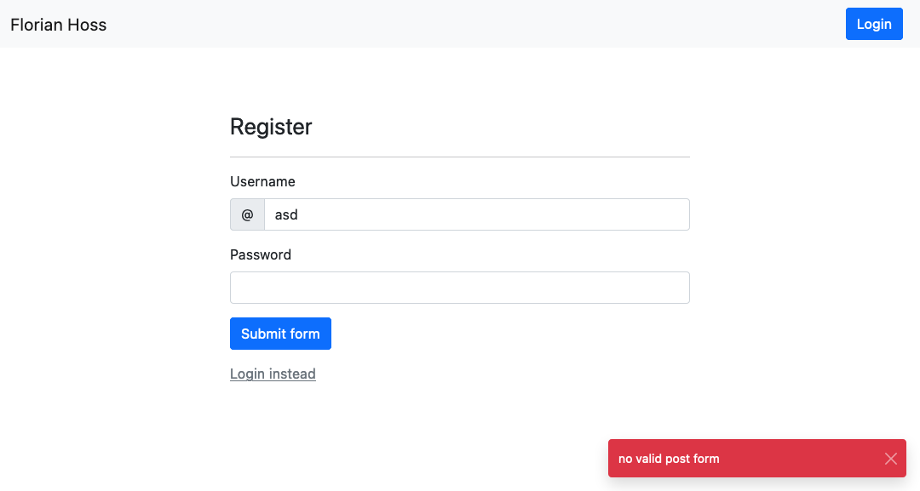The image size is (920, 491).
Task: Select the Register heading
Action: click(x=271, y=127)
